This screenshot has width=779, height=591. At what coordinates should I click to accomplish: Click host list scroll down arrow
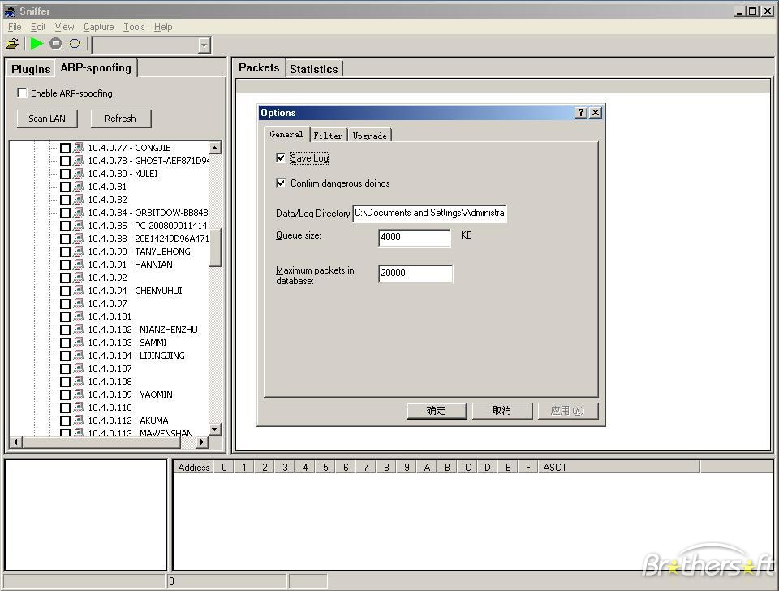click(x=214, y=429)
